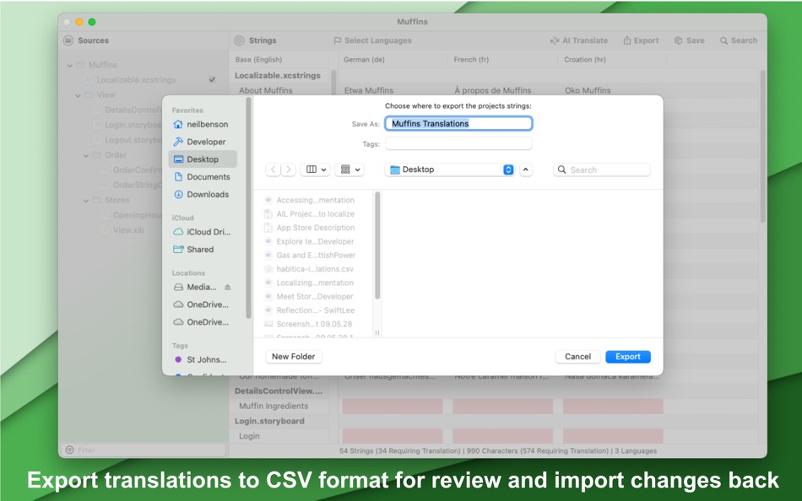Collapse the Order folder
The height and width of the screenshot is (501, 802).
[x=86, y=155]
